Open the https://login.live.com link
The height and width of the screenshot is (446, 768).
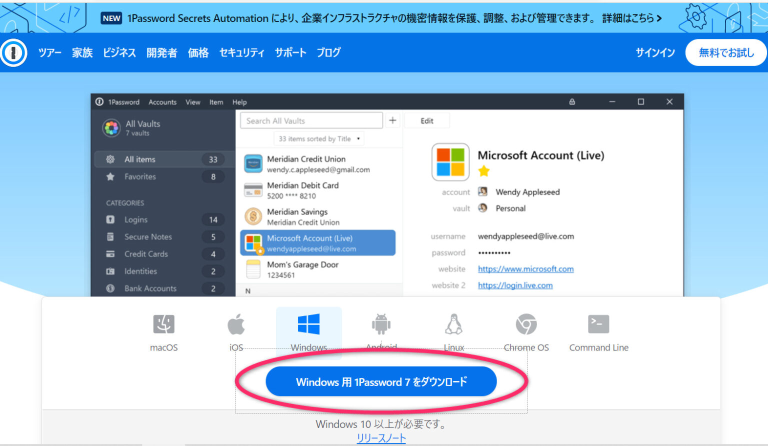click(515, 285)
